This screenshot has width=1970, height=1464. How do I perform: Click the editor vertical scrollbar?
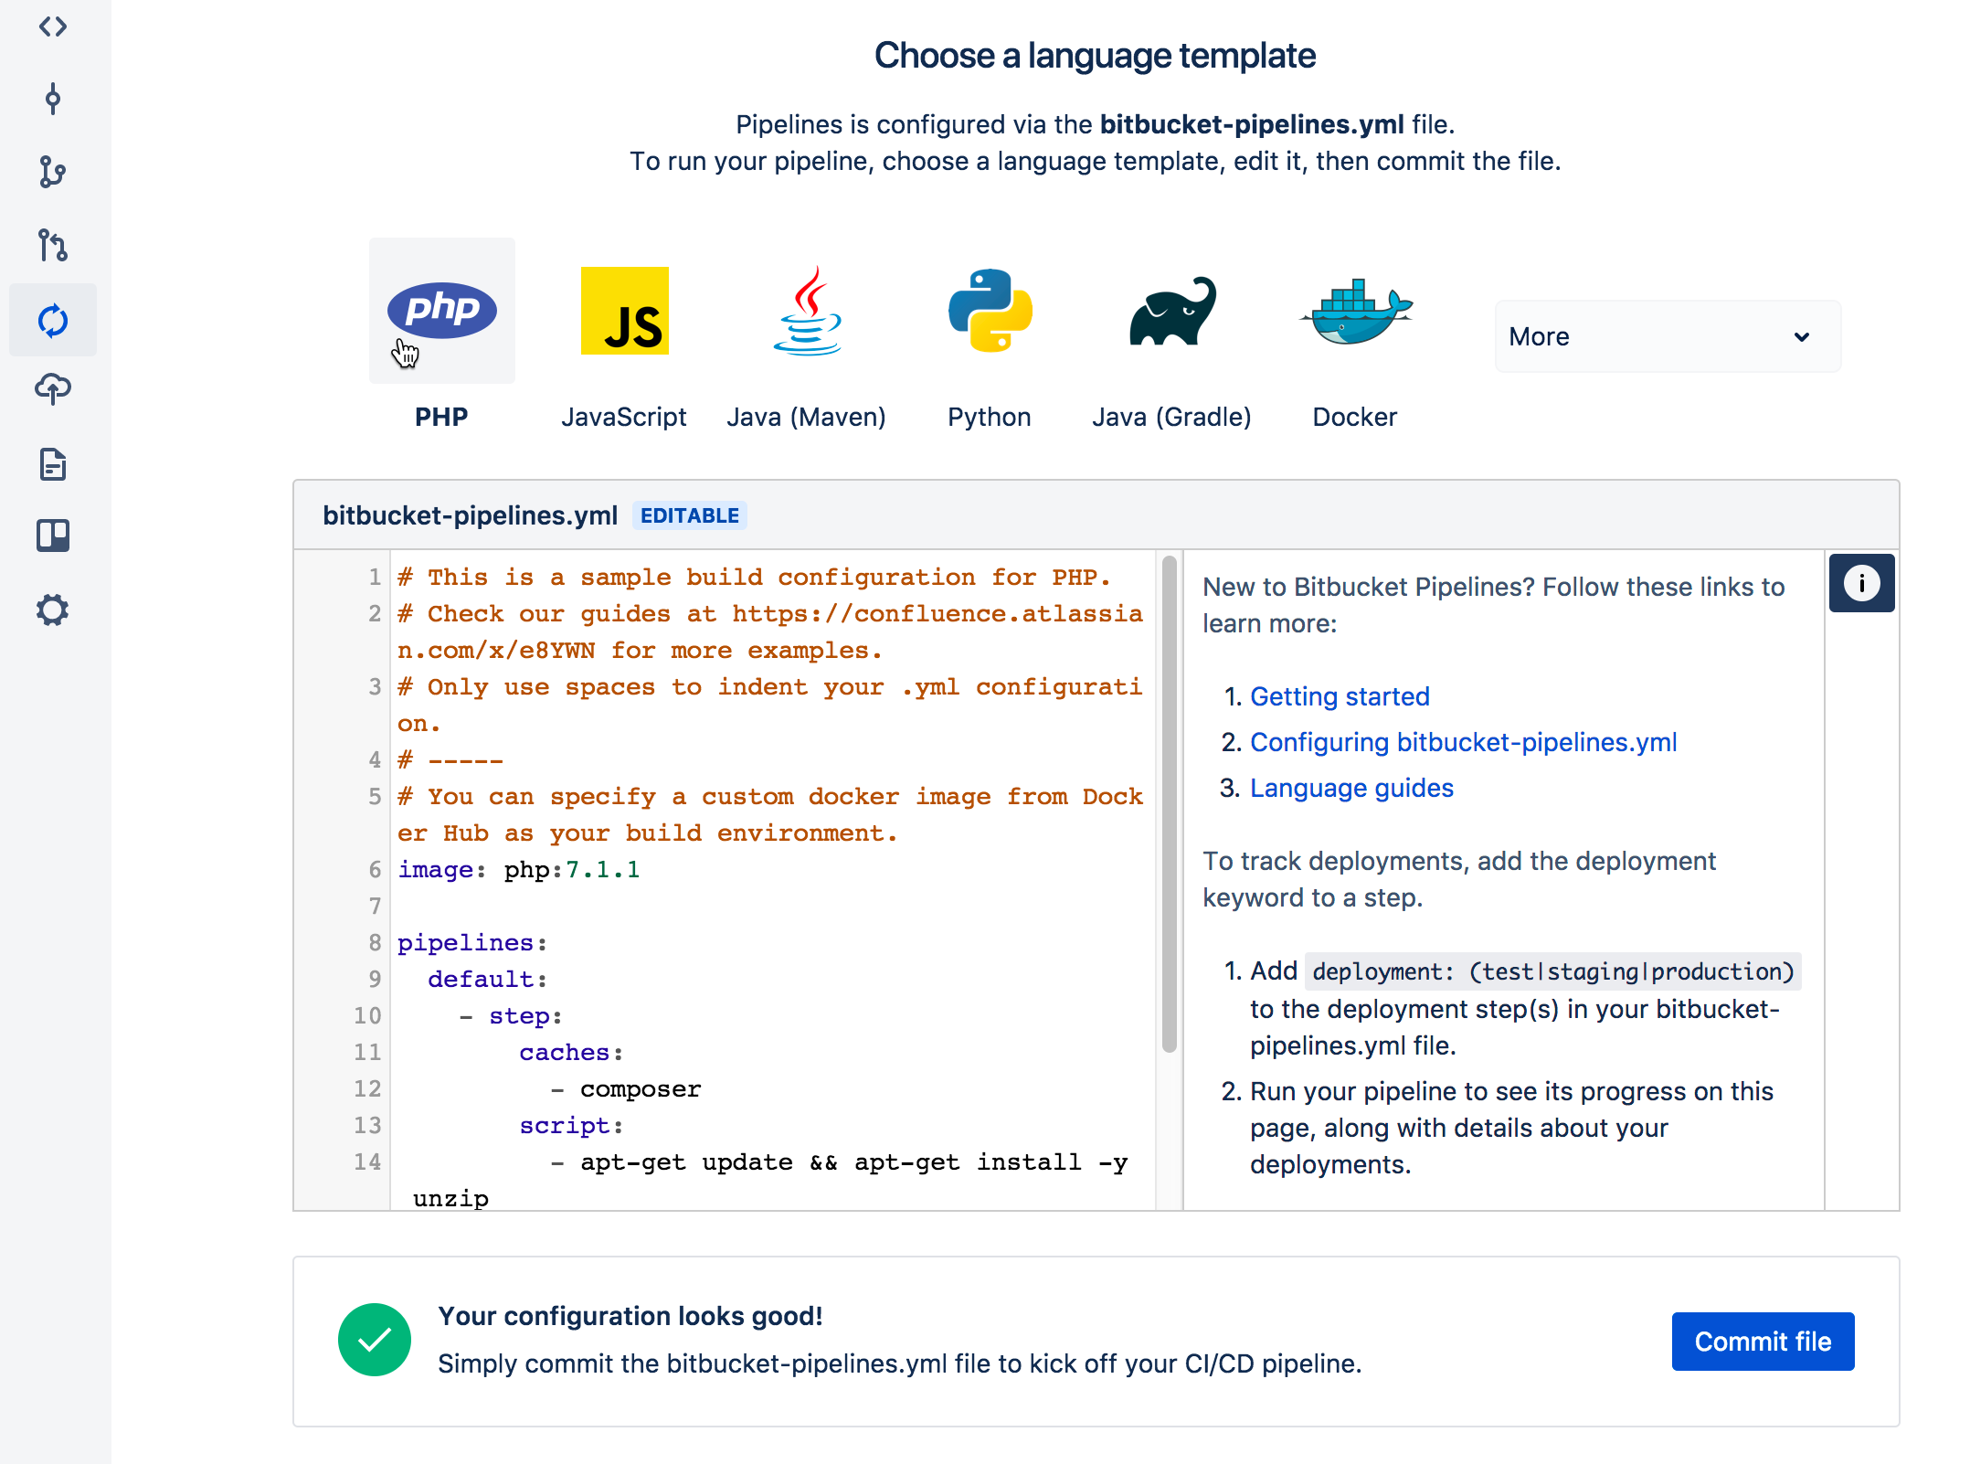pos(1170,804)
